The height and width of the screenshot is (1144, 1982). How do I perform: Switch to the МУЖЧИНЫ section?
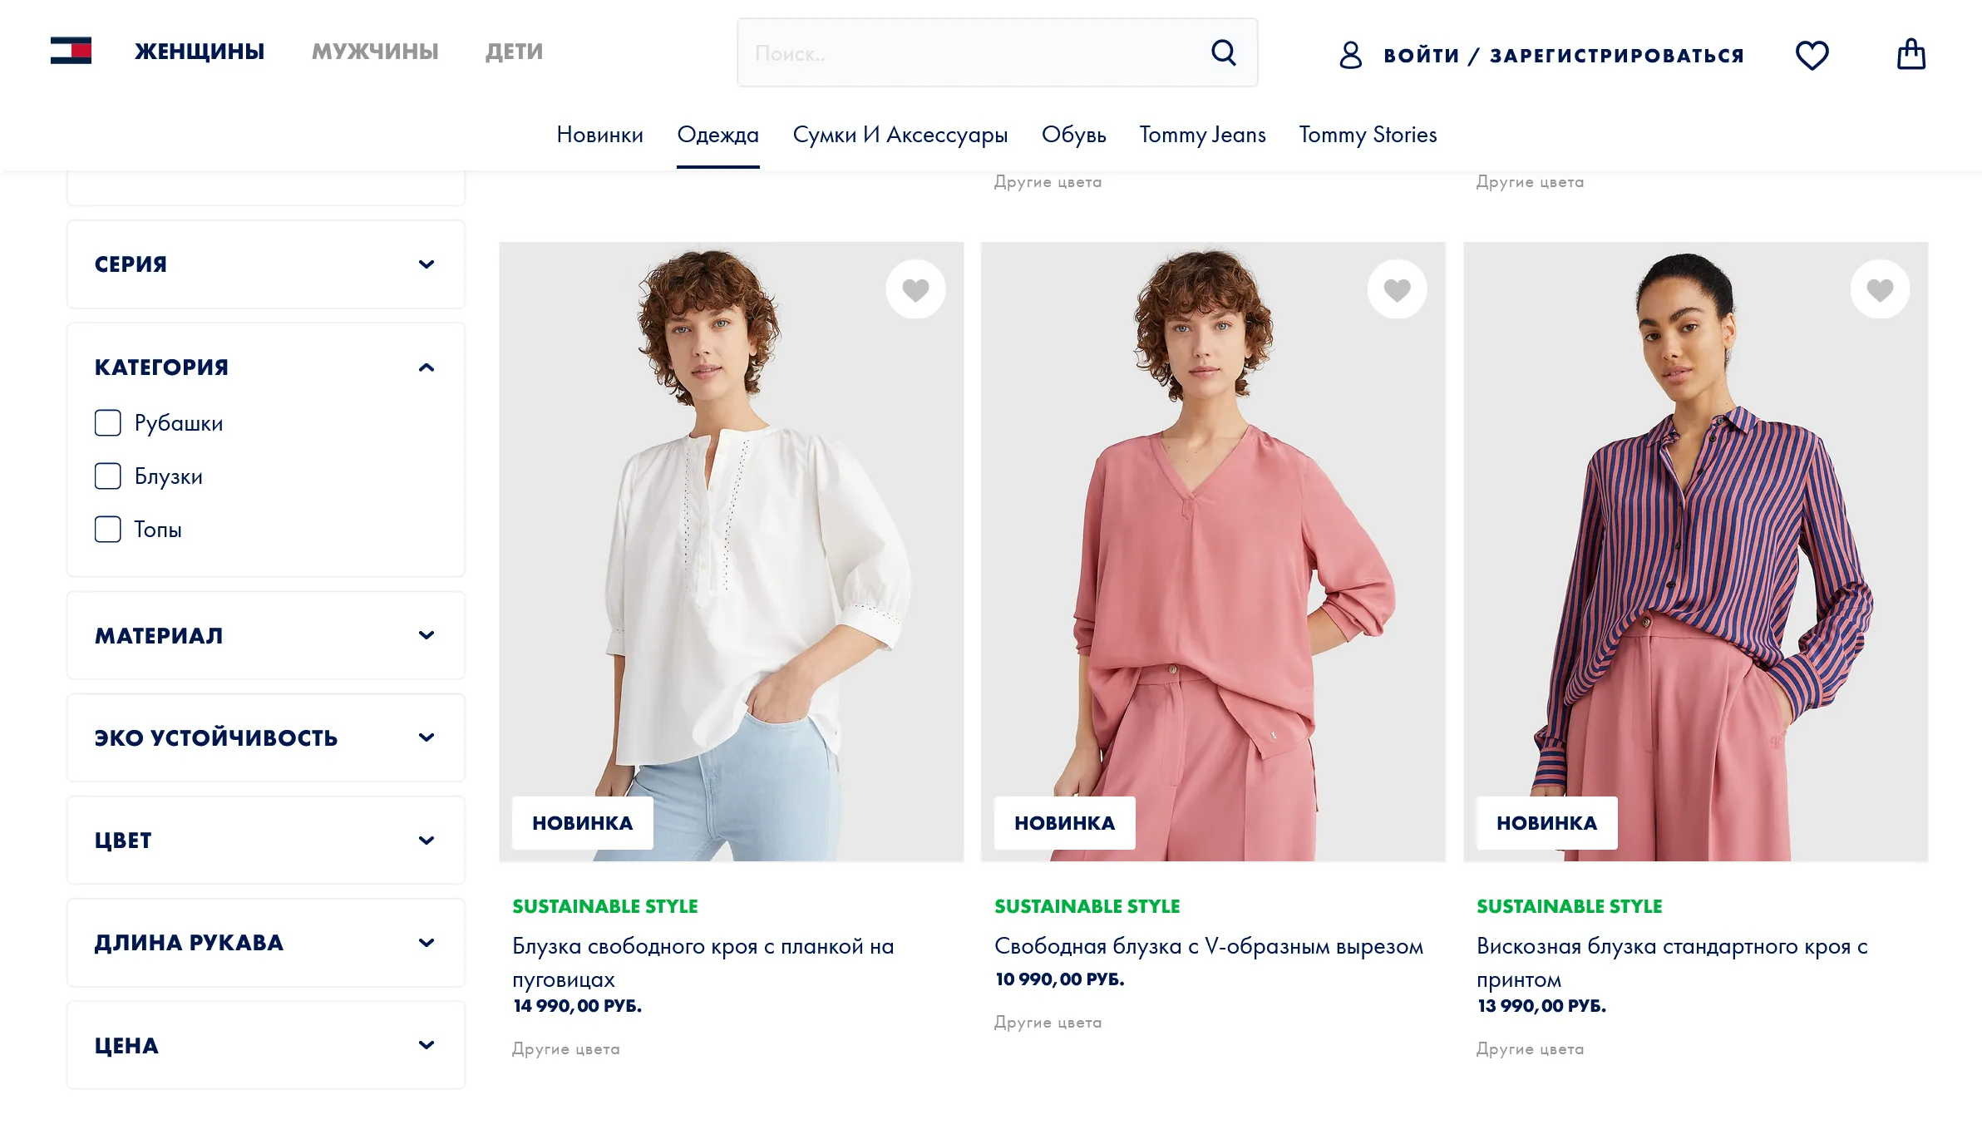tap(375, 52)
